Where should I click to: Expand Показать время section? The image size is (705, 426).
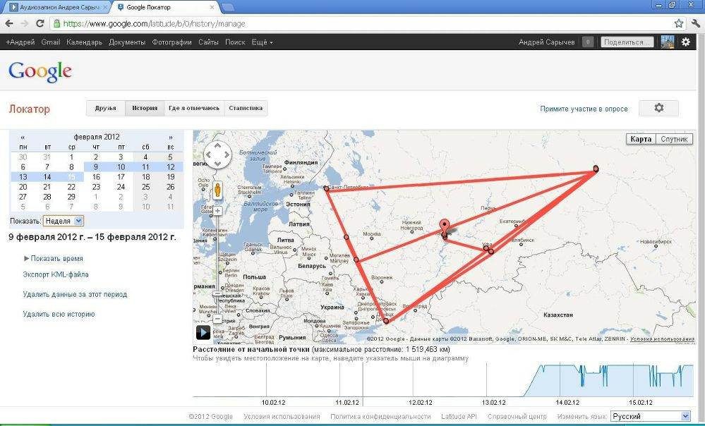point(53,258)
